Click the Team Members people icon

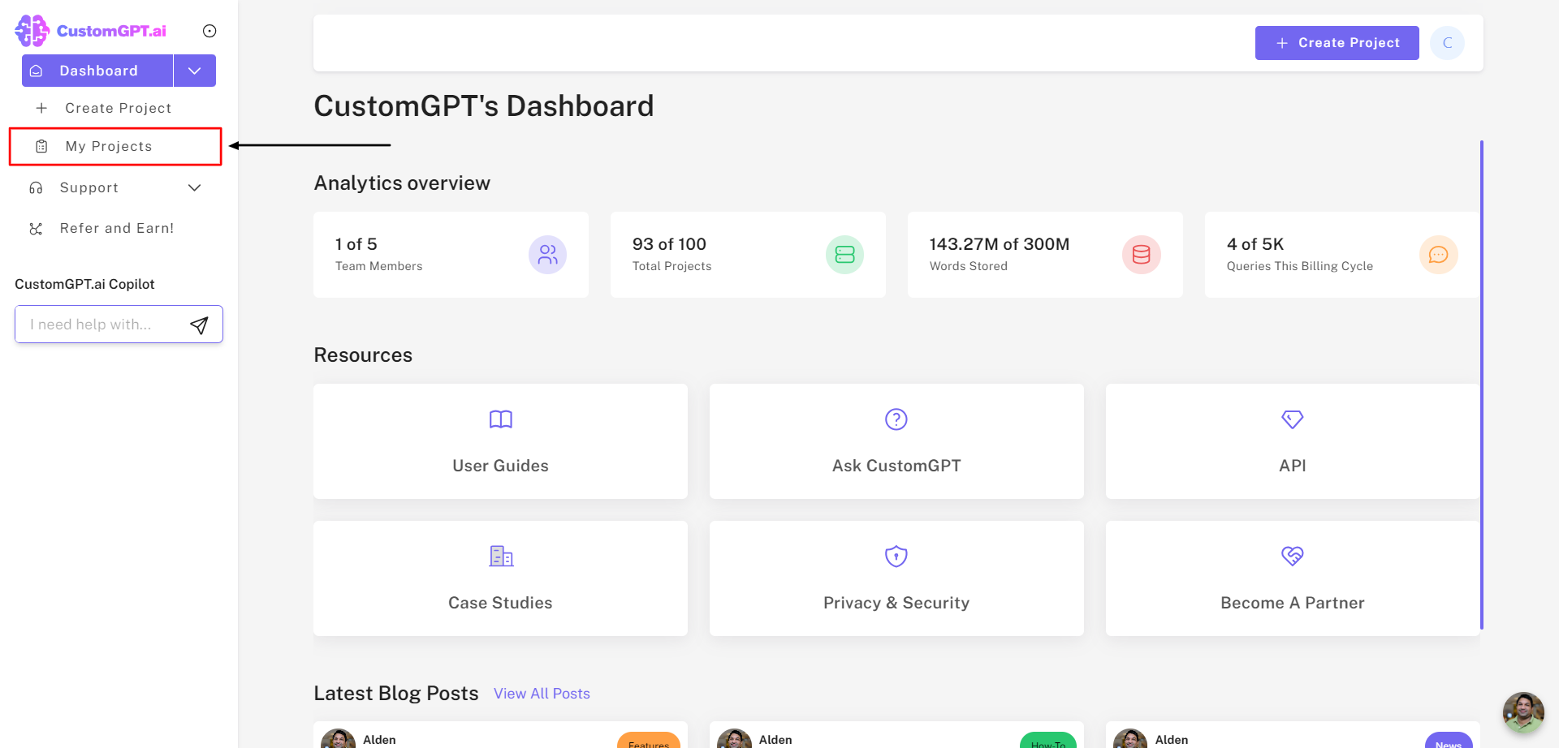tap(548, 255)
